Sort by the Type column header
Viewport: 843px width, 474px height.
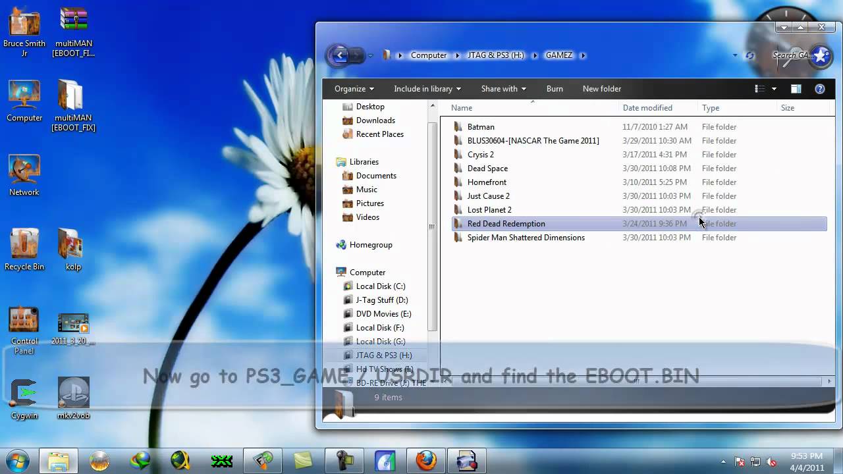tap(737, 108)
